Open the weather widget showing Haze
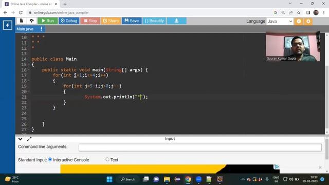 click(x=12, y=179)
